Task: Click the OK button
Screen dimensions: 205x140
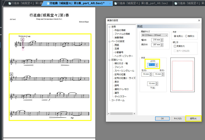Action: pyautogui.click(x=162, y=119)
